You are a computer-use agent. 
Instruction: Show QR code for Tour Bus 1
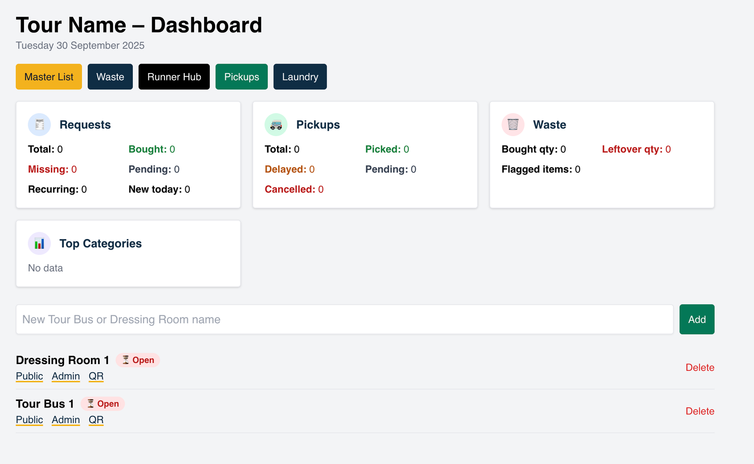[x=96, y=420]
